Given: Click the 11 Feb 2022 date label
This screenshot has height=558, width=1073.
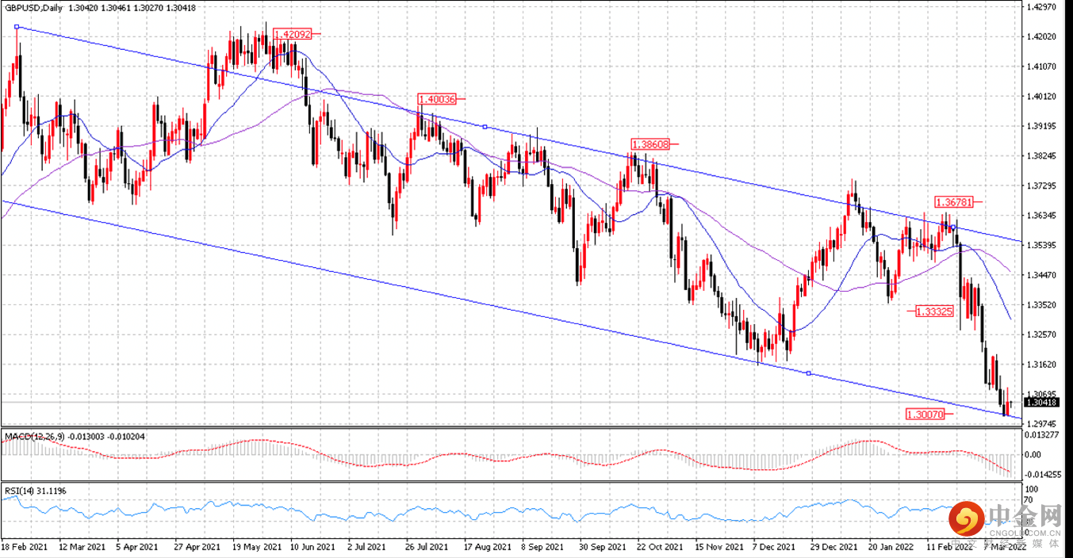Looking at the screenshot, I should [x=948, y=547].
